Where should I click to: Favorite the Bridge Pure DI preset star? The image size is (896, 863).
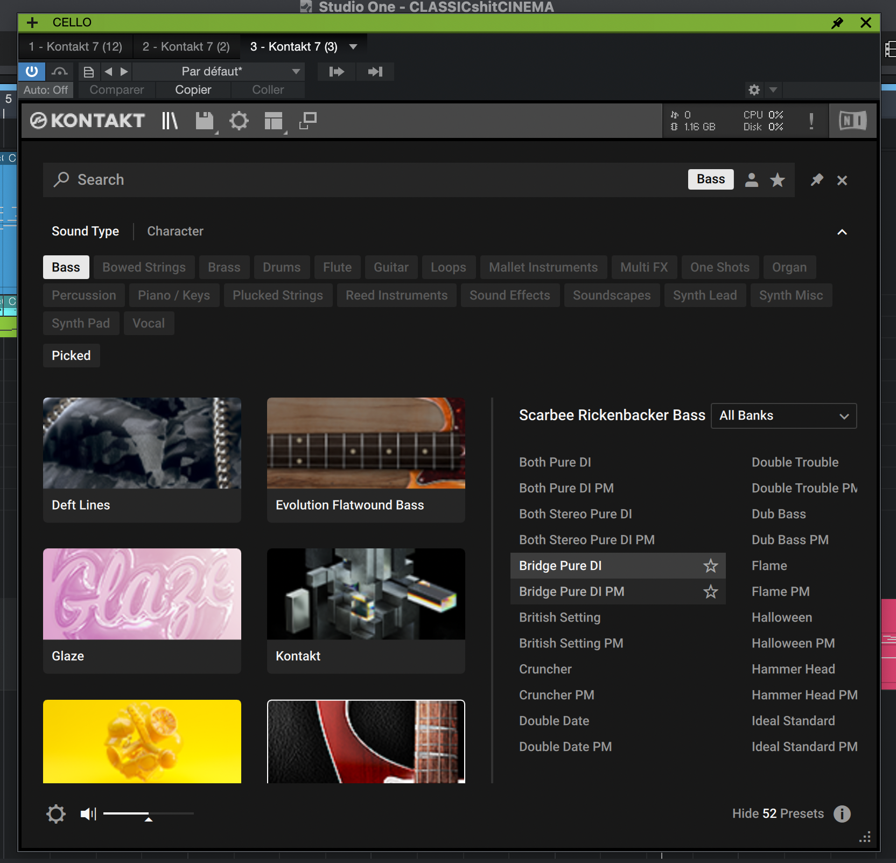point(711,566)
